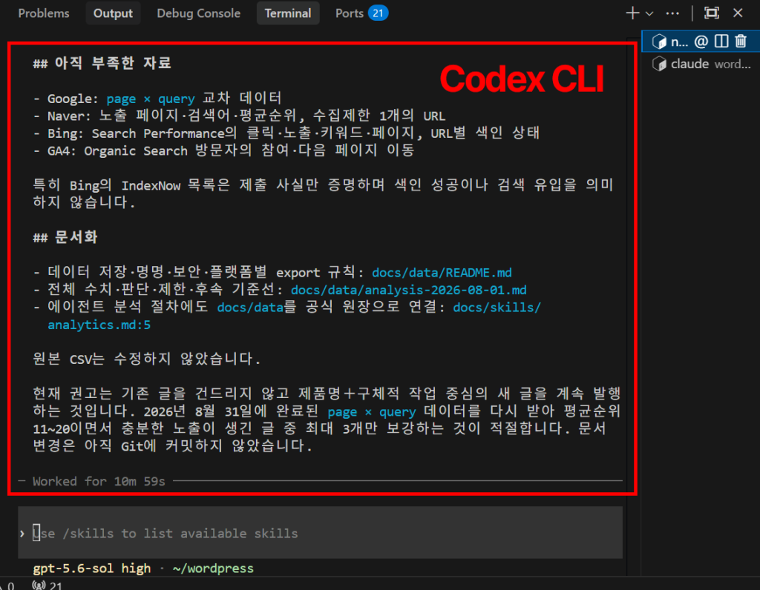The height and width of the screenshot is (590, 760).
Task: Click the '## 문서화' heading
Action: coord(65,237)
